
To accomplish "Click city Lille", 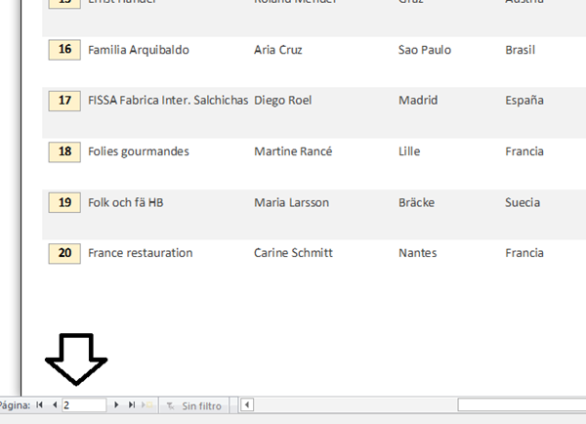I will pyautogui.click(x=409, y=151).
